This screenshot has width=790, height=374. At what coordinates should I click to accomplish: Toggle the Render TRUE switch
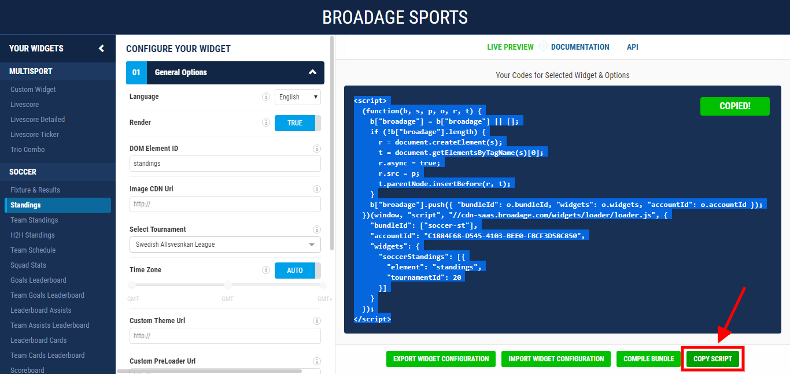point(297,123)
